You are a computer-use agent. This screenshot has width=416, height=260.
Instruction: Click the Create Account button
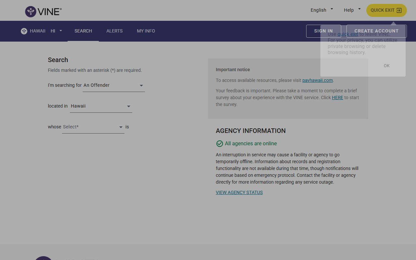coord(376,31)
